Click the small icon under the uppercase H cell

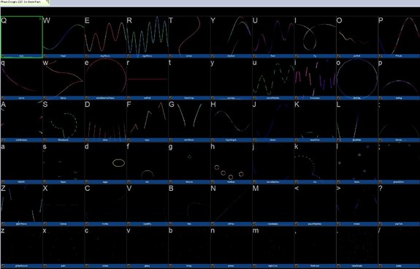click(213, 140)
